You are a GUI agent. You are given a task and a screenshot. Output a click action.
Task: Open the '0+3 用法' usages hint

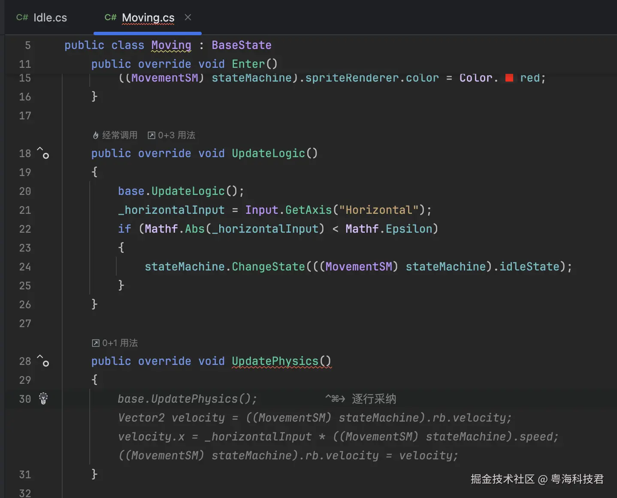pos(171,135)
